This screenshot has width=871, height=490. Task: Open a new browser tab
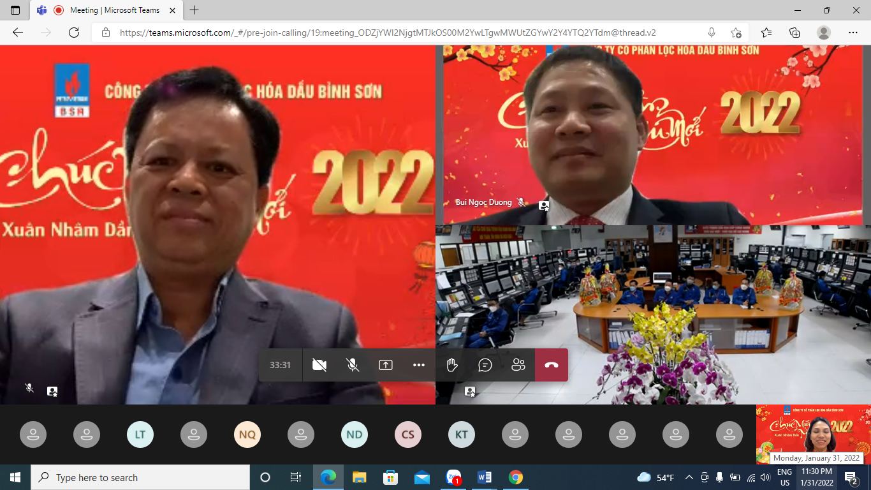point(194,10)
